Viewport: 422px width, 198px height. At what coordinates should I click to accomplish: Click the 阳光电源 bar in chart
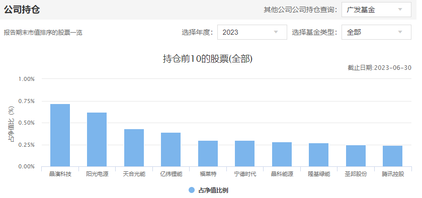click(x=97, y=140)
